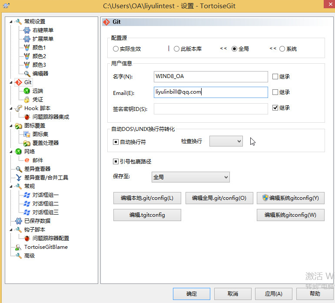Click the green globe icon beside 远端

tap(27, 91)
